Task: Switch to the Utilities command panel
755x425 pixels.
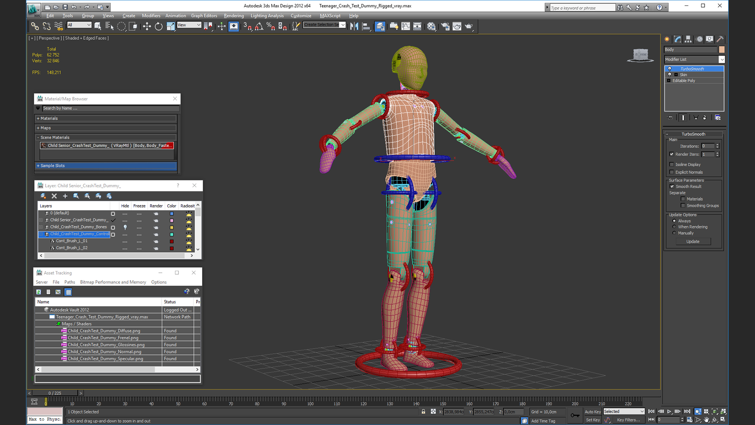Action: pyautogui.click(x=720, y=39)
